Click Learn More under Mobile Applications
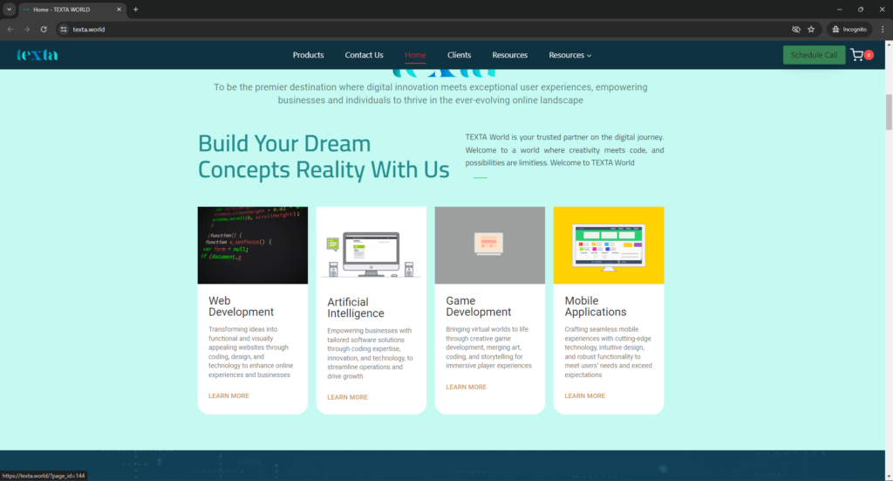 [x=585, y=395]
